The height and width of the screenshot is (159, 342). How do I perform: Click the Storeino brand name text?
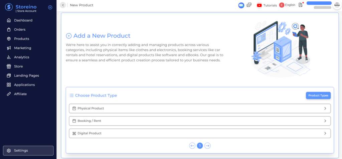(x=26, y=7)
